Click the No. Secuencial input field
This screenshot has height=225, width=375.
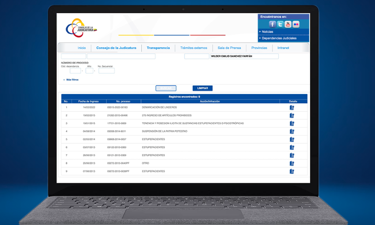pos(106,71)
